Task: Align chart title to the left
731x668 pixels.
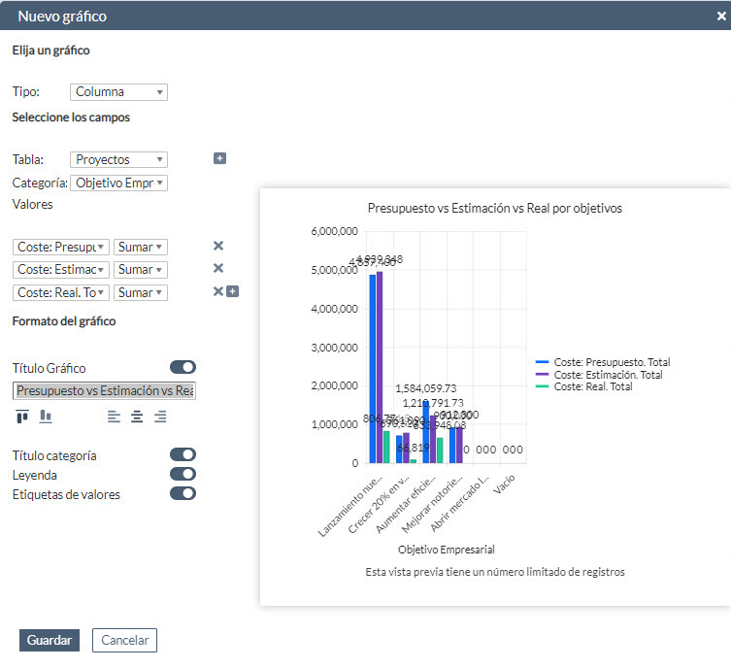Action: (114, 417)
